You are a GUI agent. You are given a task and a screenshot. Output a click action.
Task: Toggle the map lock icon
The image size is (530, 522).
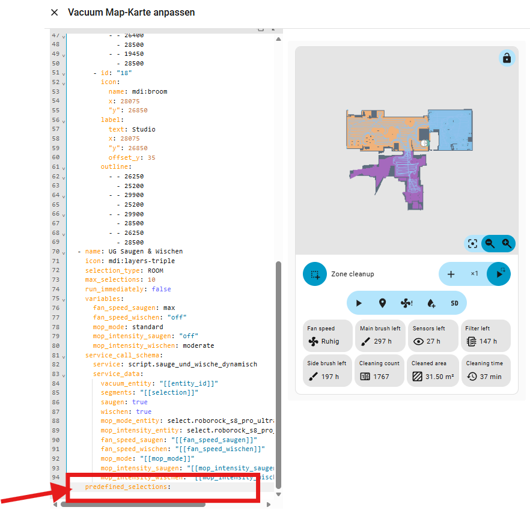507,58
